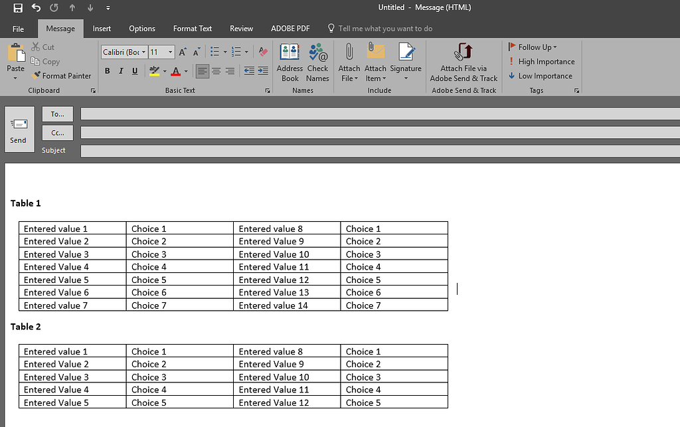Open the Calibri font family dropdown
This screenshot has width=680, height=427.
pos(143,52)
